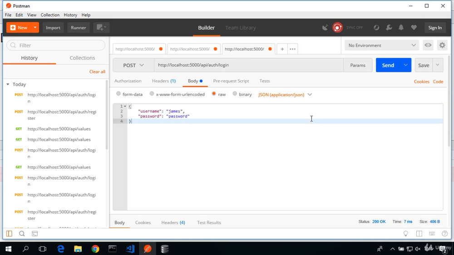
Task: Open the tab options three-dot menu
Action: click(292, 49)
